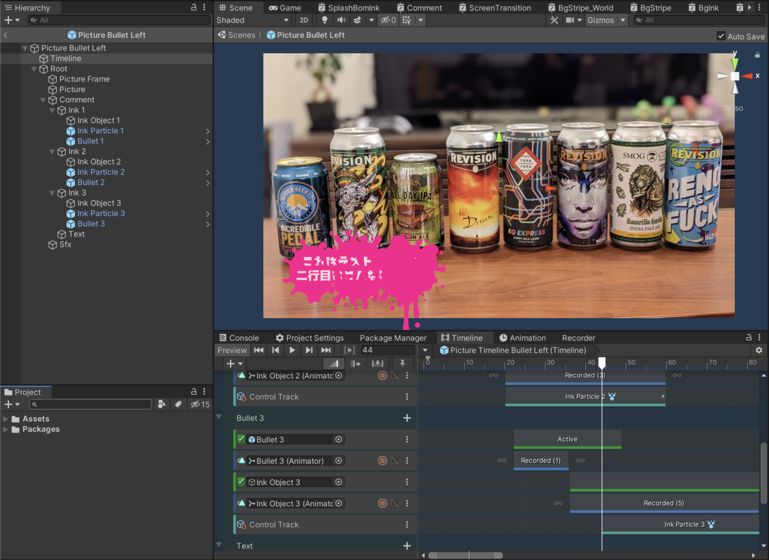769x560 pixels.
Task: Select the Active clip on Bullet 3 track
Action: pos(567,439)
